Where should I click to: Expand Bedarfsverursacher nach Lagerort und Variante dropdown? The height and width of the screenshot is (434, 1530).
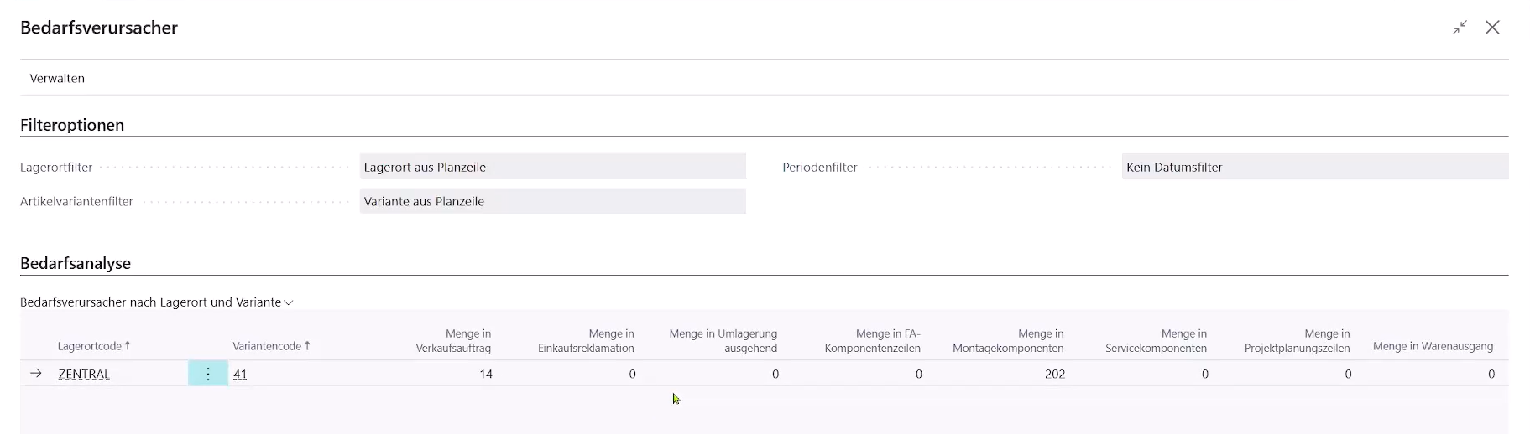point(156,302)
